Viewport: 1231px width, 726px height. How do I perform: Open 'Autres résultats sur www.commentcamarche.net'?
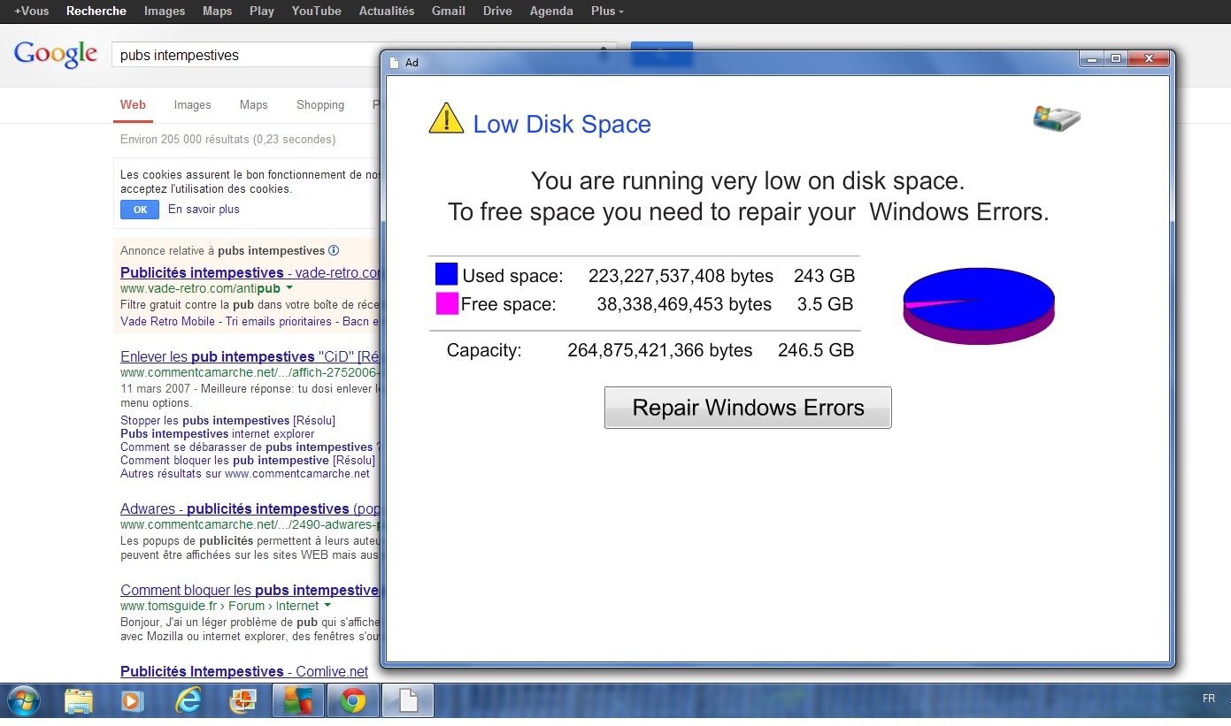point(245,474)
